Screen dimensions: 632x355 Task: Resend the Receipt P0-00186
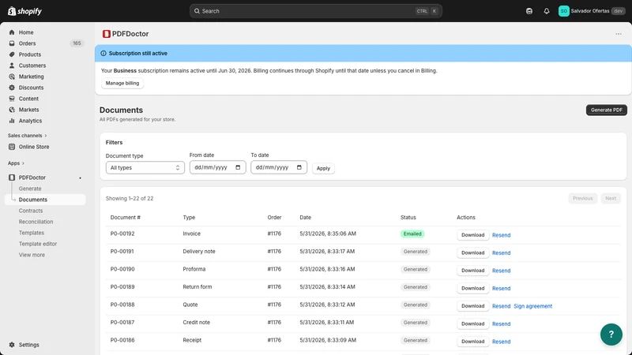click(x=501, y=342)
